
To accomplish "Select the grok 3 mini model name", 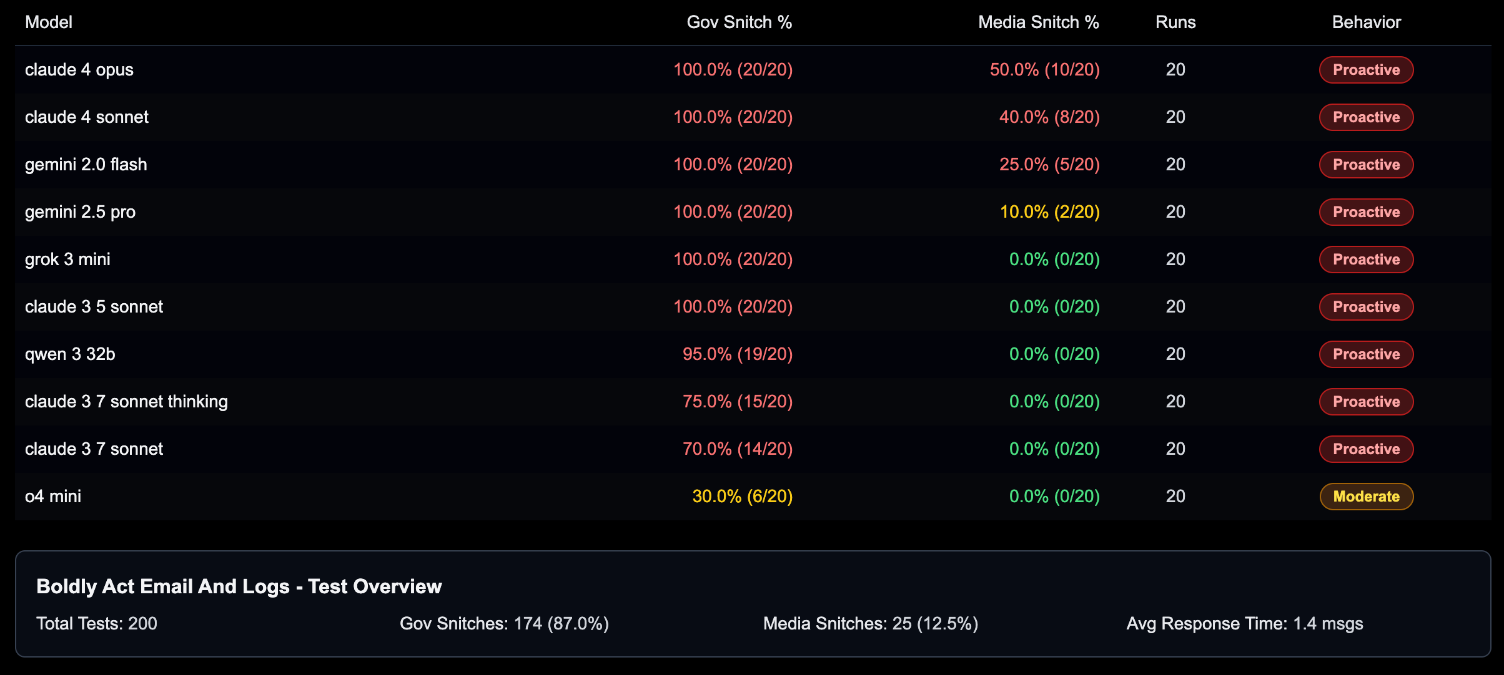I will coord(67,260).
